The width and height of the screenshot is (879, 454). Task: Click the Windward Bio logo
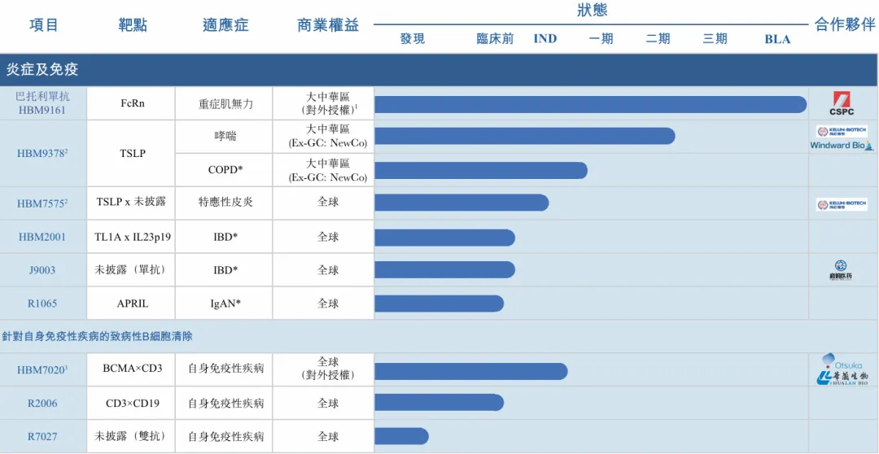[x=842, y=146]
